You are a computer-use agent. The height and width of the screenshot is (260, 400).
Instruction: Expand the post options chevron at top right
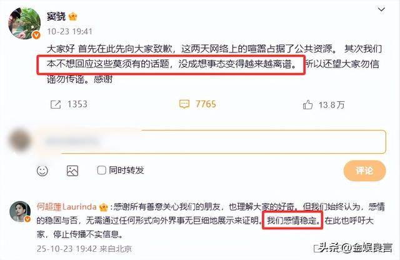(x=381, y=10)
